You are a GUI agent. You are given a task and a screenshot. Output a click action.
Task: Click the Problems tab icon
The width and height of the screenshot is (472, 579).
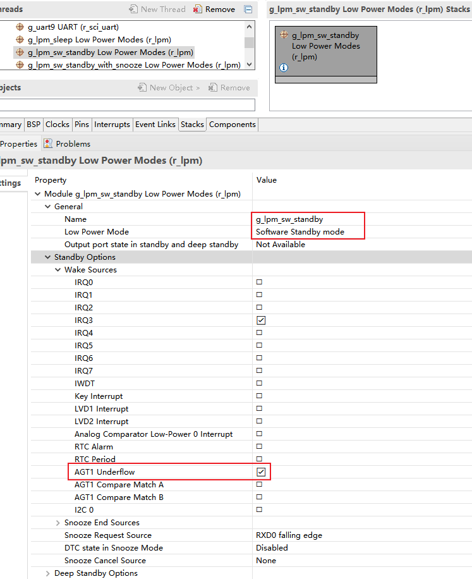[x=48, y=144]
